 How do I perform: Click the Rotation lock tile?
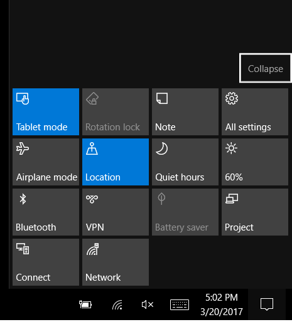(x=116, y=112)
